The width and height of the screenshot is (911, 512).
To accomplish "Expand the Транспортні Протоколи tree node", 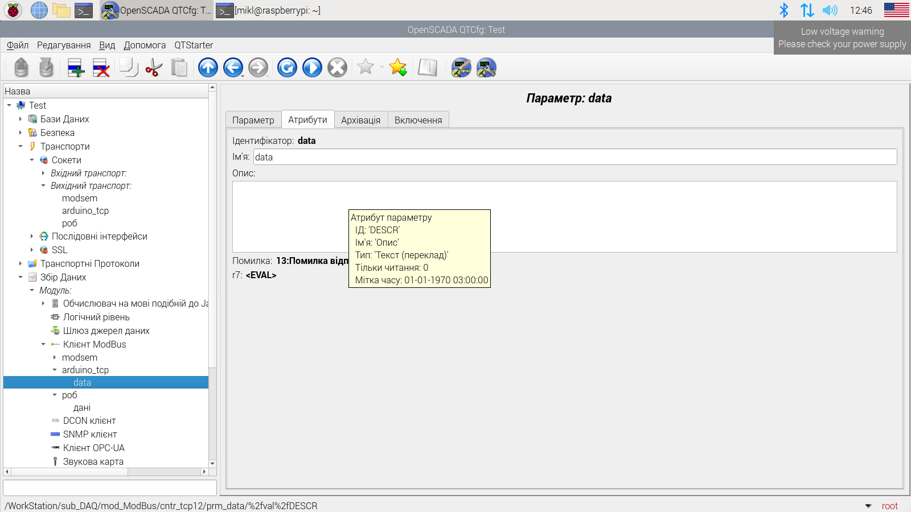I will pyautogui.click(x=20, y=263).
